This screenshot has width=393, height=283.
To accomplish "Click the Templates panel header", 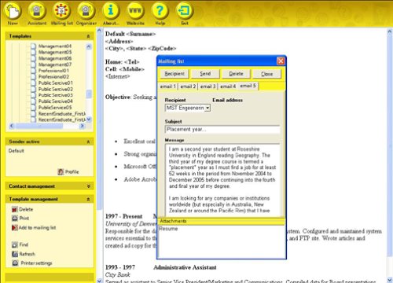I will point(50,36).
